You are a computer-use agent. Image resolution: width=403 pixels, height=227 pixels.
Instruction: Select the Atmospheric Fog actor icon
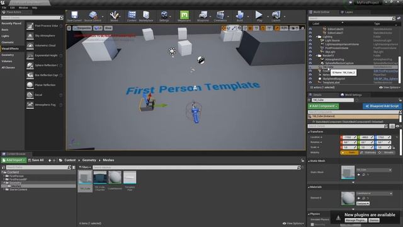30,105
